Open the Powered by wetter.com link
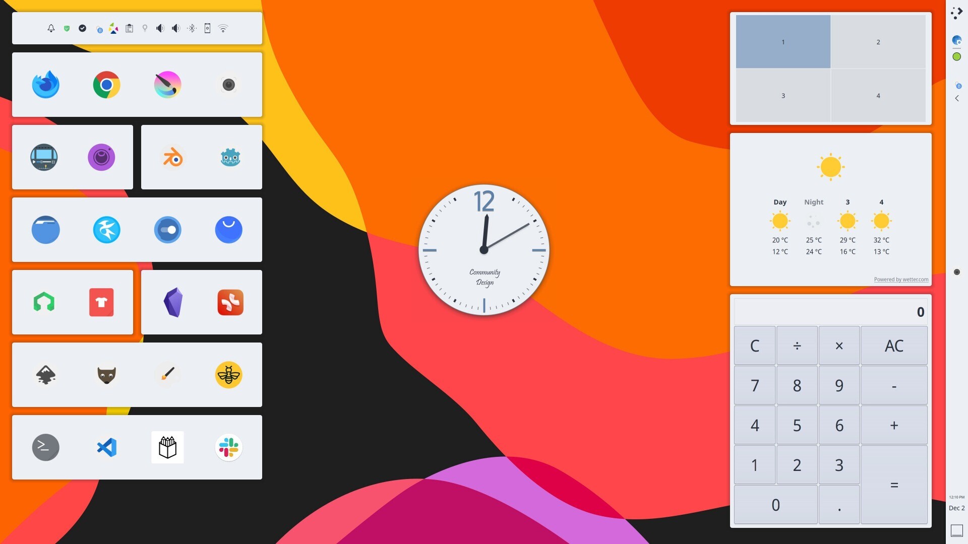The height and width of the screenshot is (544, 968). click(900, 280)
